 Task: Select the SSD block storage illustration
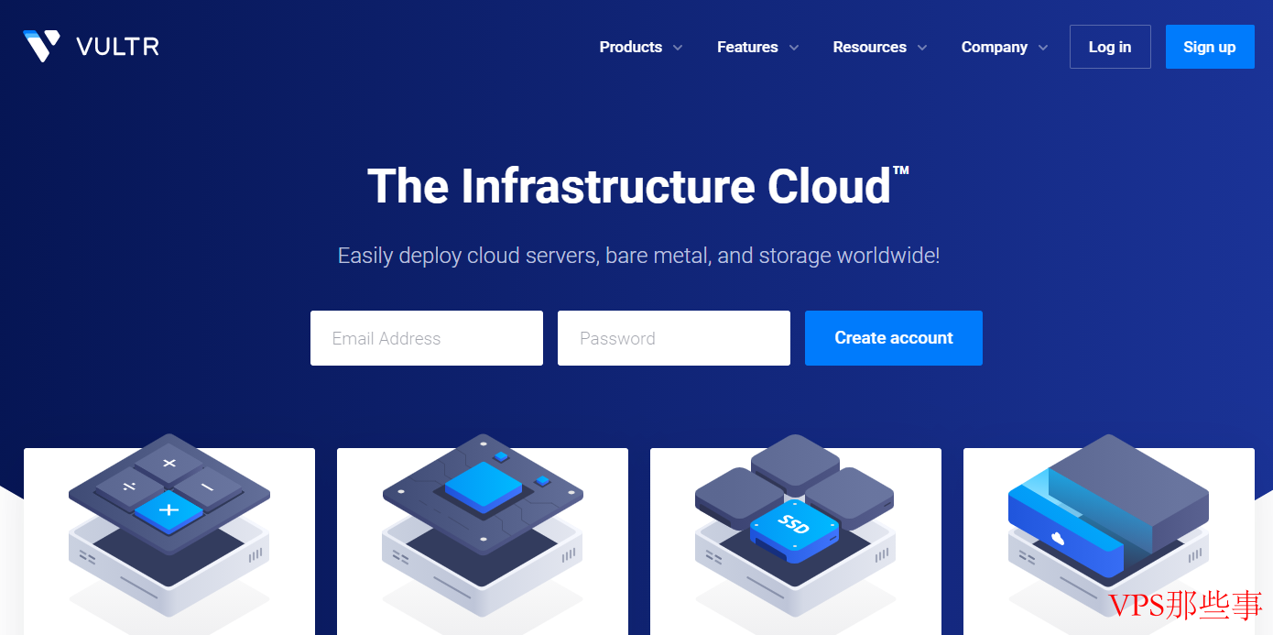[795, 524]
